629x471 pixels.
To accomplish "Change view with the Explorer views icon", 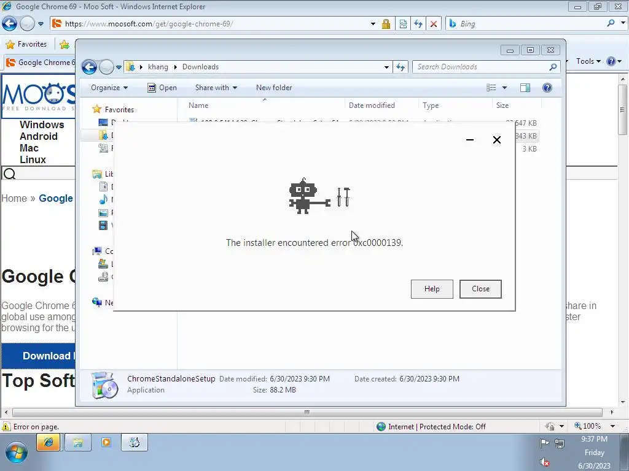I will tap(491, 88).
